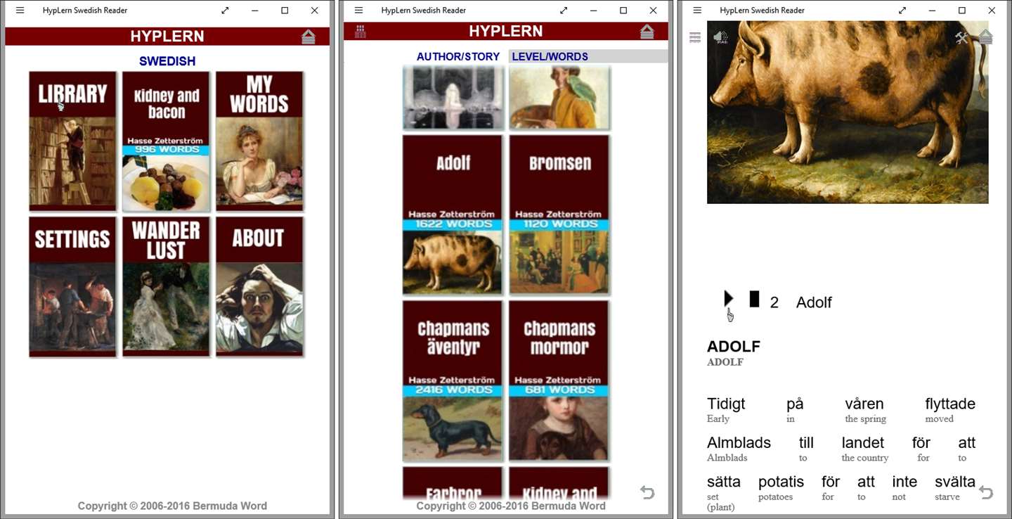Viewport: 1012px width, 519px height.
Task: Minimize the middle library window
Action: click(593, 11)
